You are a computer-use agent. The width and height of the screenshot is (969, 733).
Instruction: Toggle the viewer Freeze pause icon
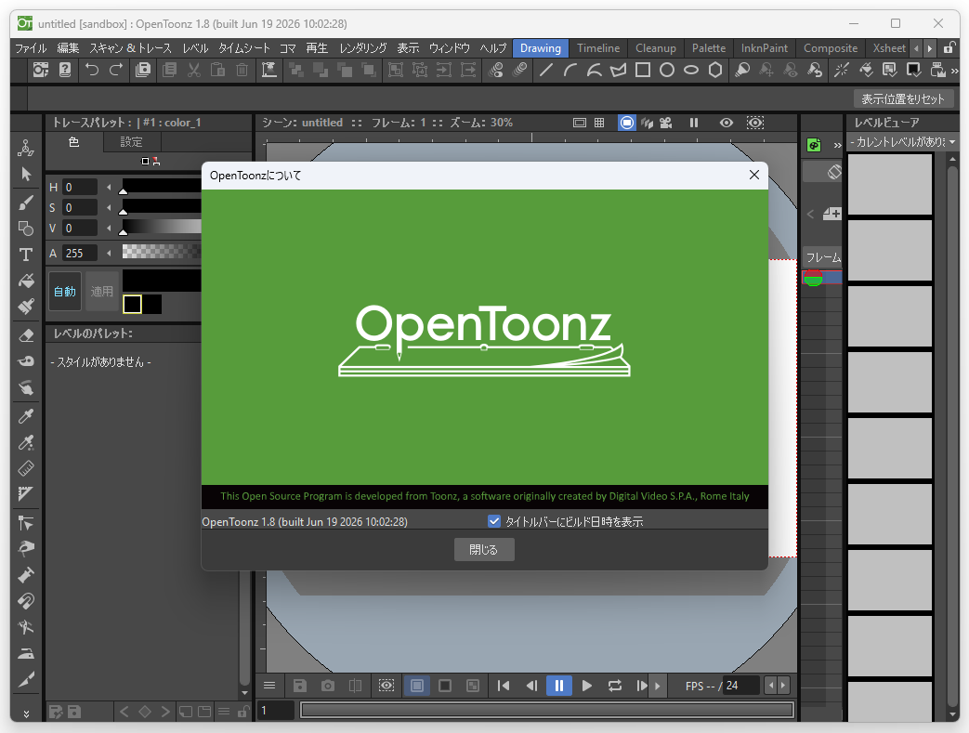point(693,123)
